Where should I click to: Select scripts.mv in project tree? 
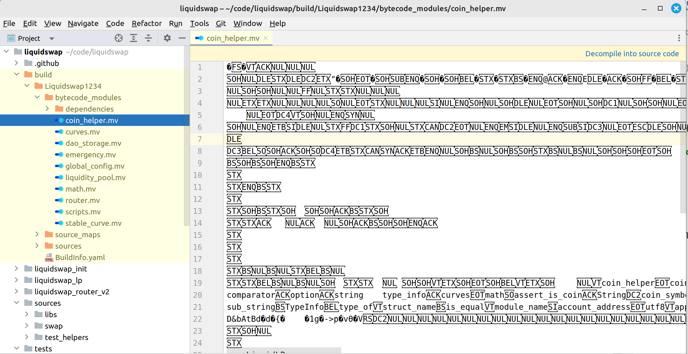coord(83,212)
